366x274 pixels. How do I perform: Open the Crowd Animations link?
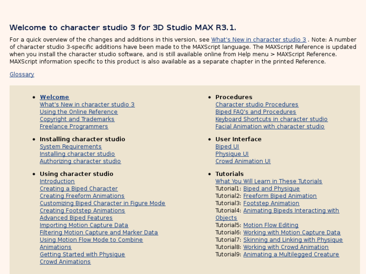[65, 262]
